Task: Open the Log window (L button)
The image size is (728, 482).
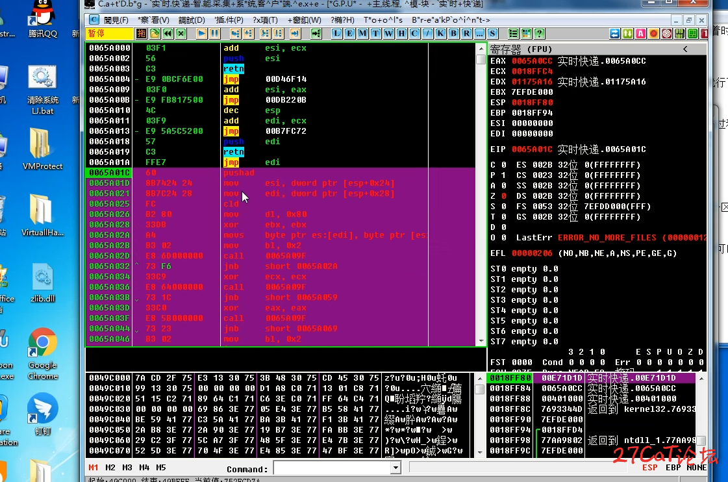Action: (336, 33)
